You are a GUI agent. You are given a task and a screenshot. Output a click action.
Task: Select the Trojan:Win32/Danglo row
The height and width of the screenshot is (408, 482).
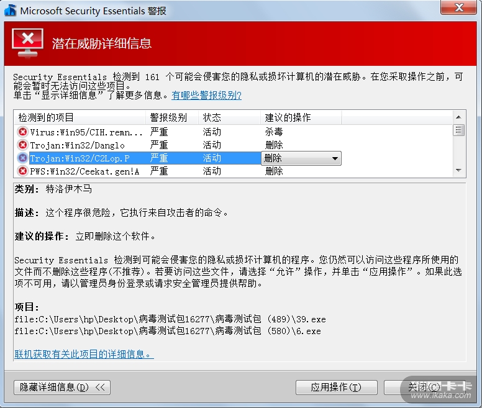tap(234, 145)
